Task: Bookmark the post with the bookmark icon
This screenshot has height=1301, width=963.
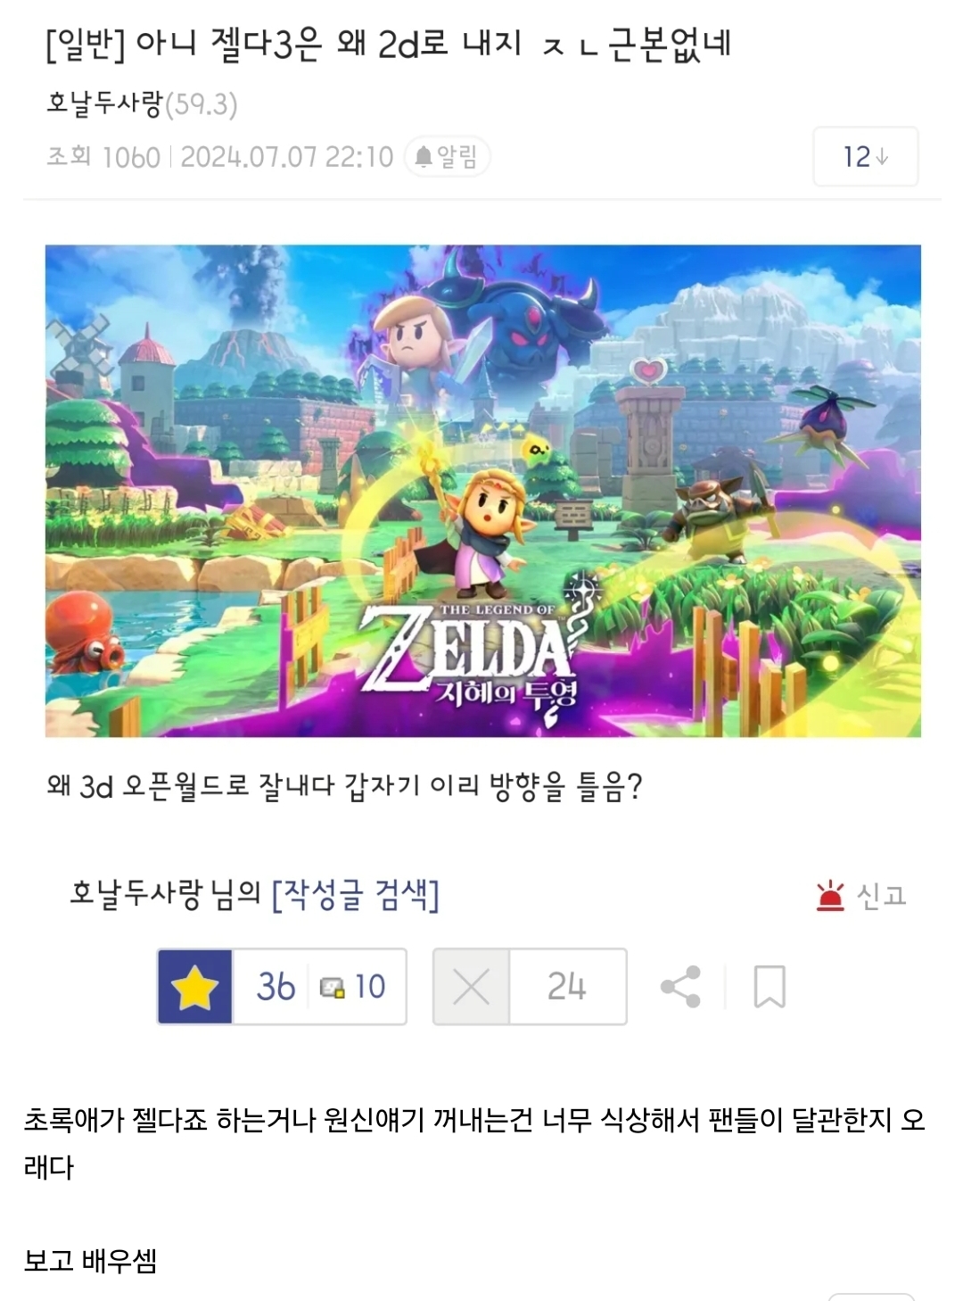Action: pos(770,987)
